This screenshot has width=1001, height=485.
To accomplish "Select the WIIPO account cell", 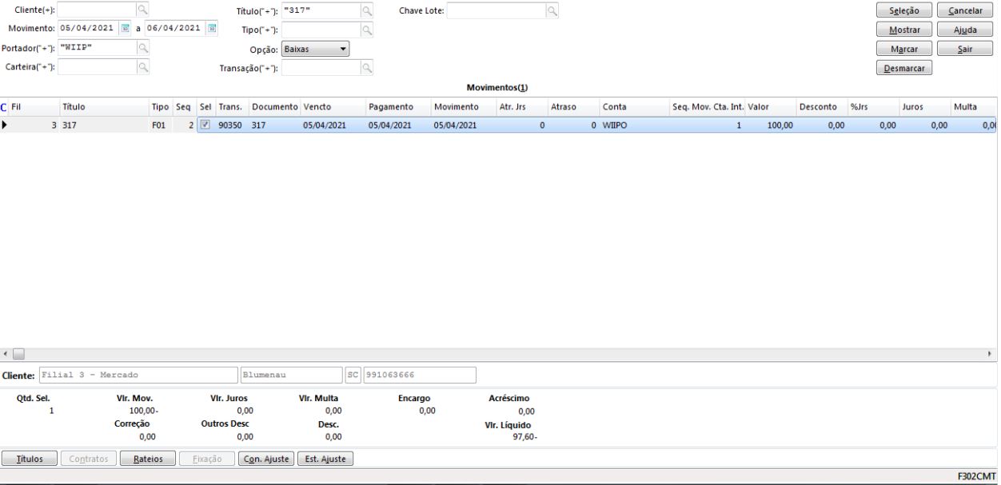I will point(634,125).
